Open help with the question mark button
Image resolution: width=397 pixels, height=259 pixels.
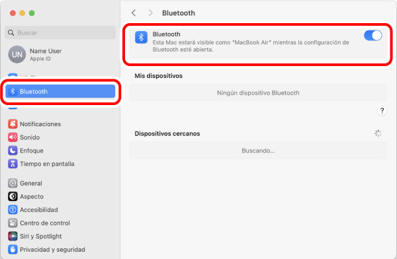[x=382, y=111]
